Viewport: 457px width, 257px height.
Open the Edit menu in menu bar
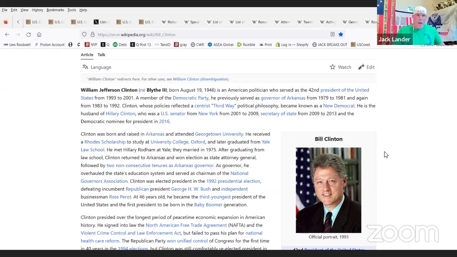tap(14, 10)
